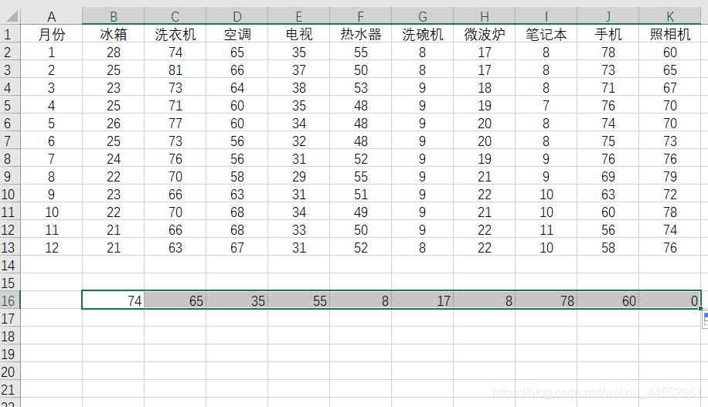
Task: Click cell B16 showing 74
Action: 114,301
